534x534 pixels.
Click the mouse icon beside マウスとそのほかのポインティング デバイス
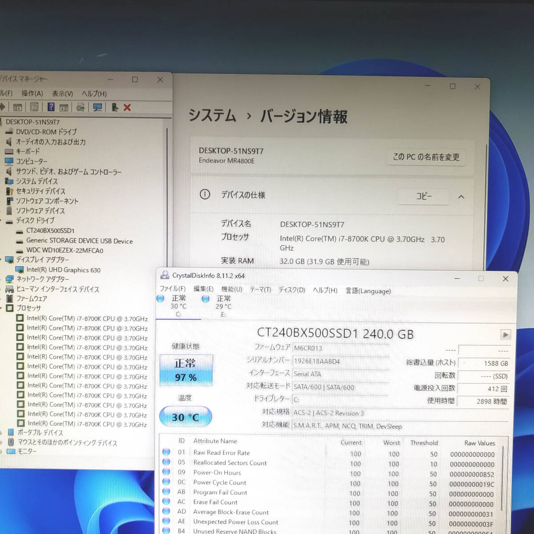click(11, 442)
